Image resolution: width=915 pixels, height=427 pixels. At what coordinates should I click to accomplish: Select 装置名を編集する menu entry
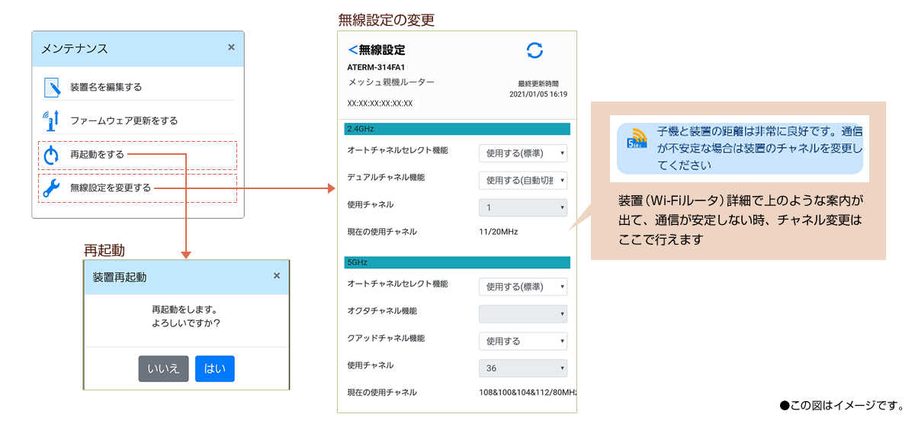click(x=106, y=87)
